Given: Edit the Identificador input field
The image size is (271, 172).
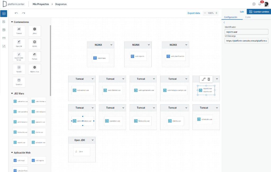Looking at the screenshot, I should click(246, 32).
